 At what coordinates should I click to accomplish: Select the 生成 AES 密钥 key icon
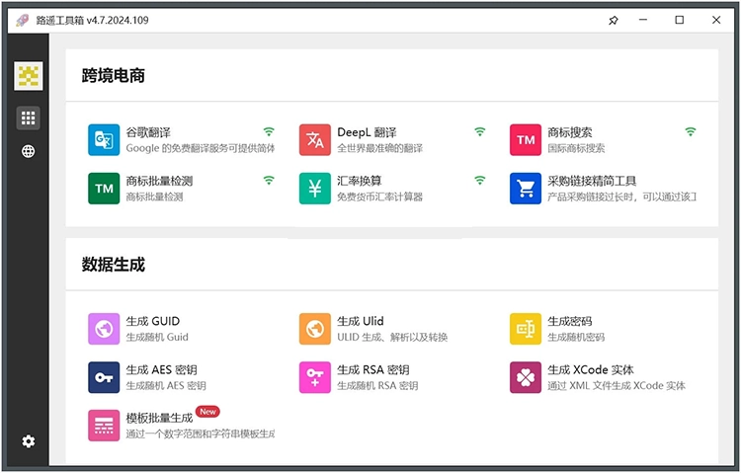click(104, 377)
